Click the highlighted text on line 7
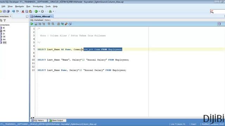Image resolution: width=225 pixels, height=126 pixels. point(103,49)
